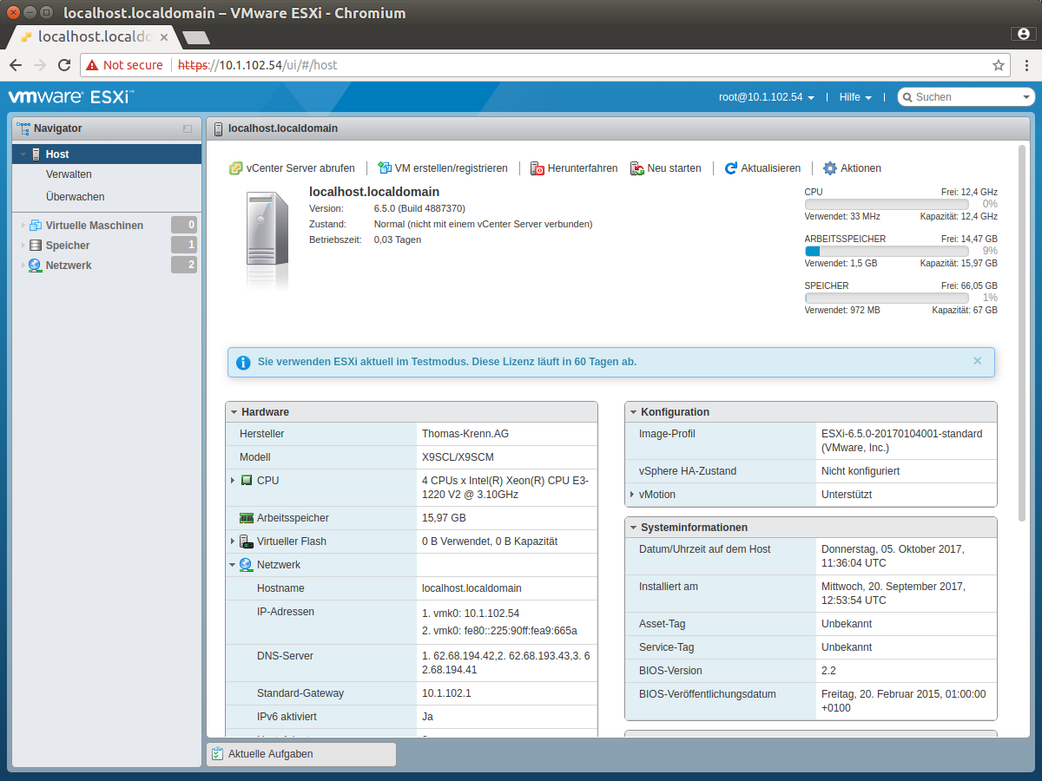Open the Hilfe menu
Screen dimensions: 1042x781
click(855, 97)
